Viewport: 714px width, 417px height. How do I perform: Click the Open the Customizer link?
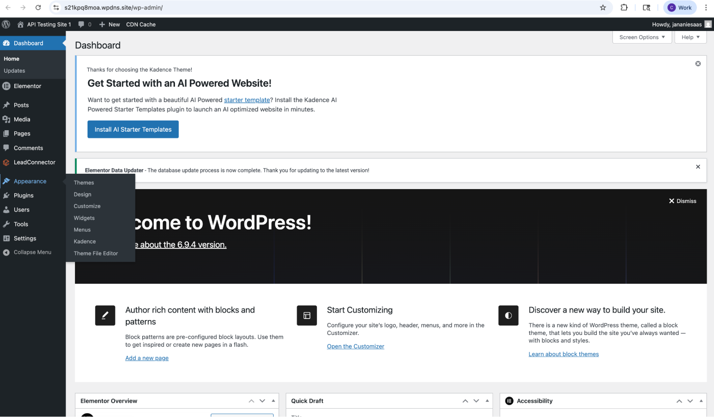355,346
